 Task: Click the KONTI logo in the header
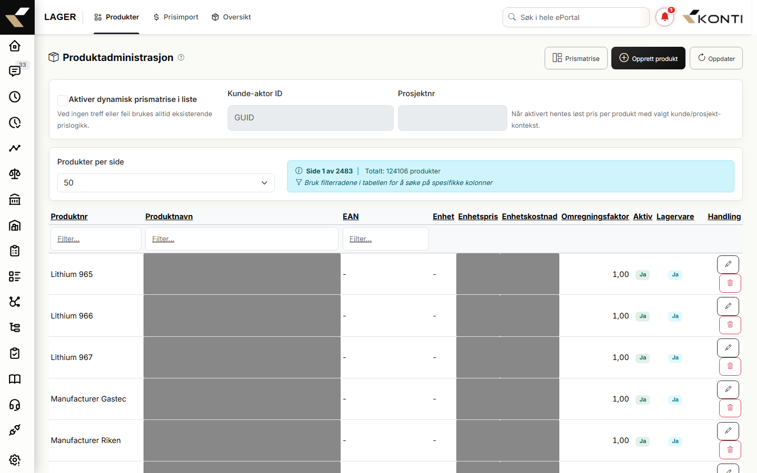pos(712,17)
